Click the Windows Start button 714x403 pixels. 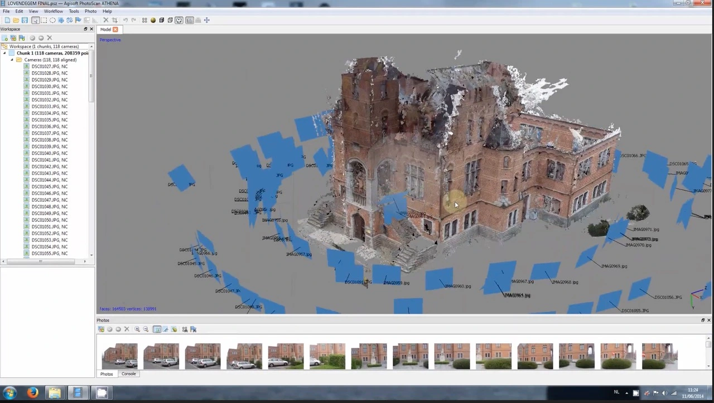pos(9,393)
